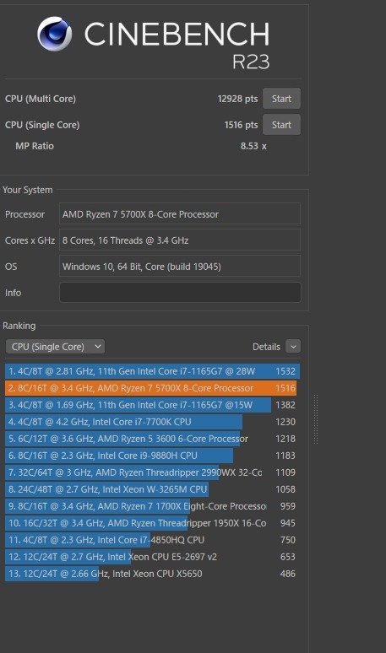Click the dotted panel divider grip

tap(316, 419)
